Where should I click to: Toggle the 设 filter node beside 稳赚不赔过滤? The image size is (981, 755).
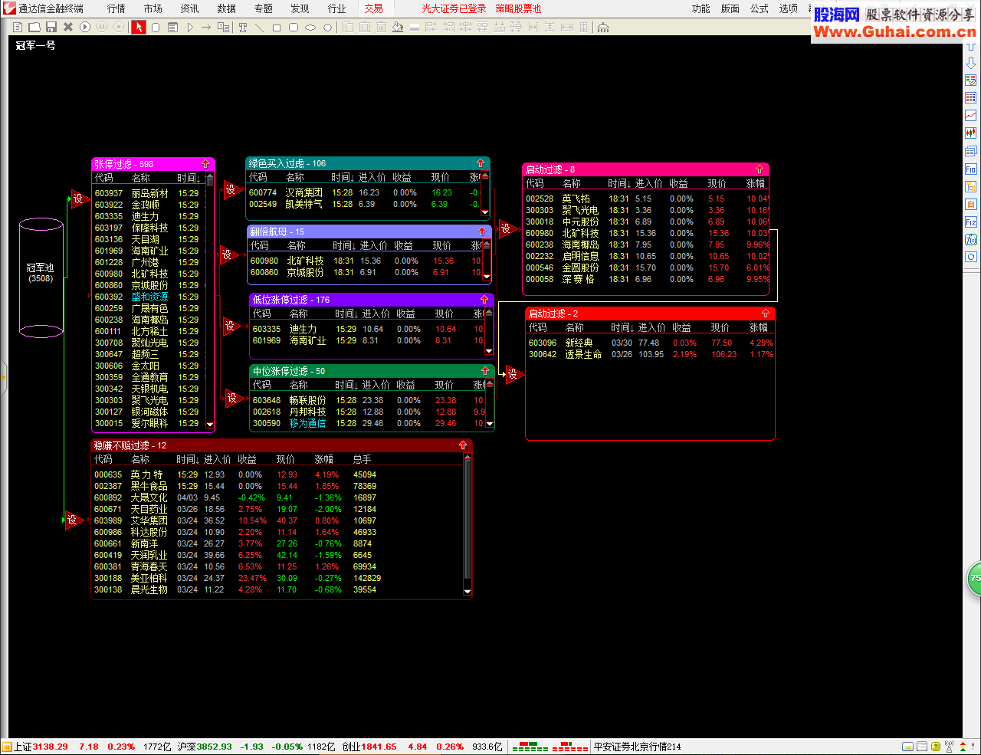click(74, 520)
